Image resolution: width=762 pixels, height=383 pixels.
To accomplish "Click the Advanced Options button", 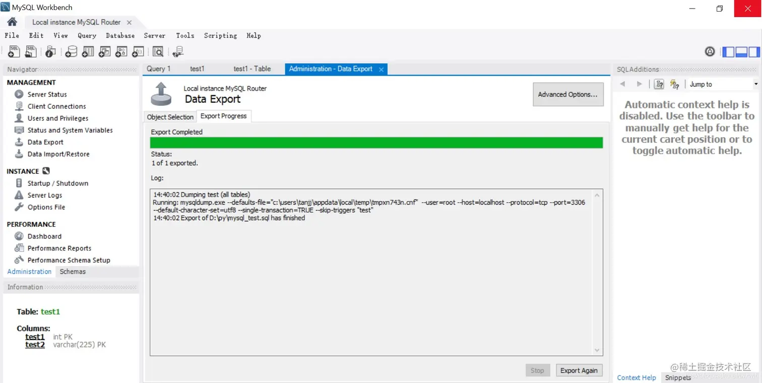I will (x=568, y=94).
